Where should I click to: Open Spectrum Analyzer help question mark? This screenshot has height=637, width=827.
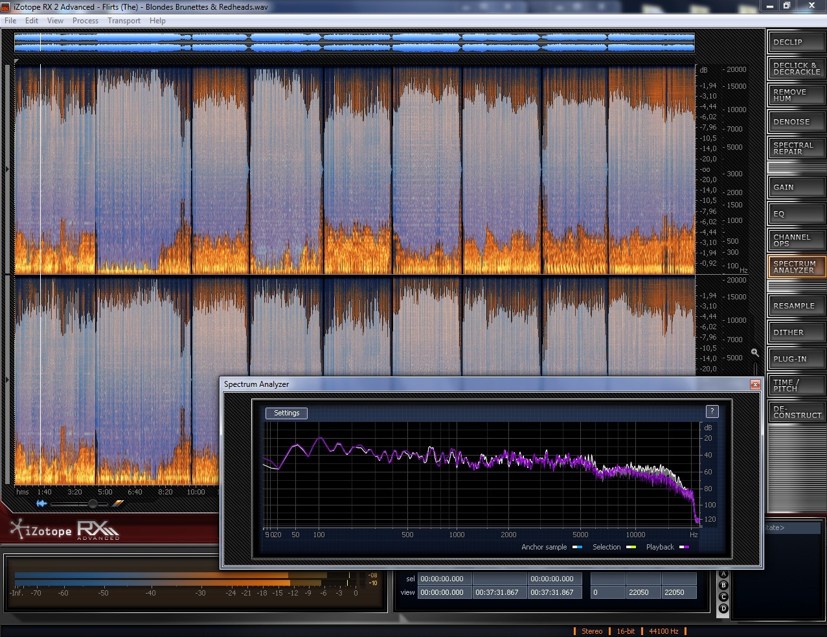(x=712, y=411)
